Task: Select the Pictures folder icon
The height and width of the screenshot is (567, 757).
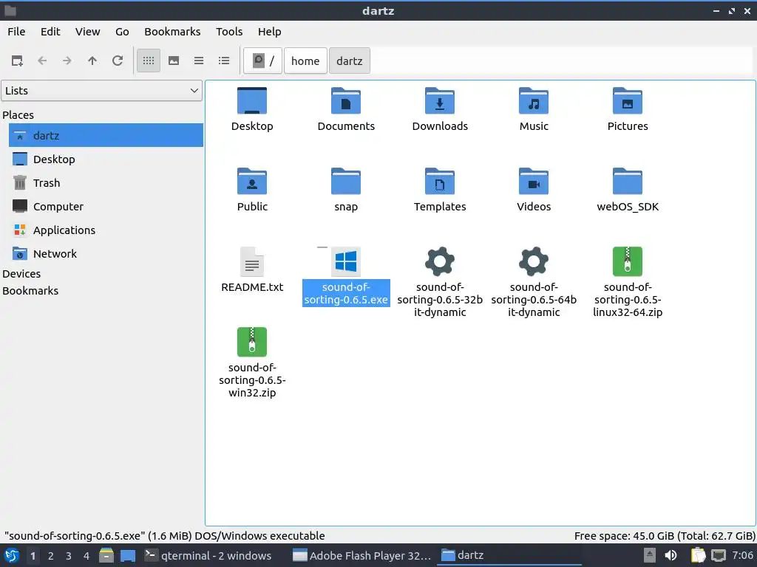Action: 628,109
